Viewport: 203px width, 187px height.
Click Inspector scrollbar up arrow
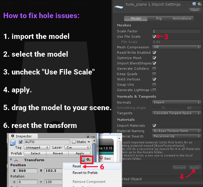point(94,141)
